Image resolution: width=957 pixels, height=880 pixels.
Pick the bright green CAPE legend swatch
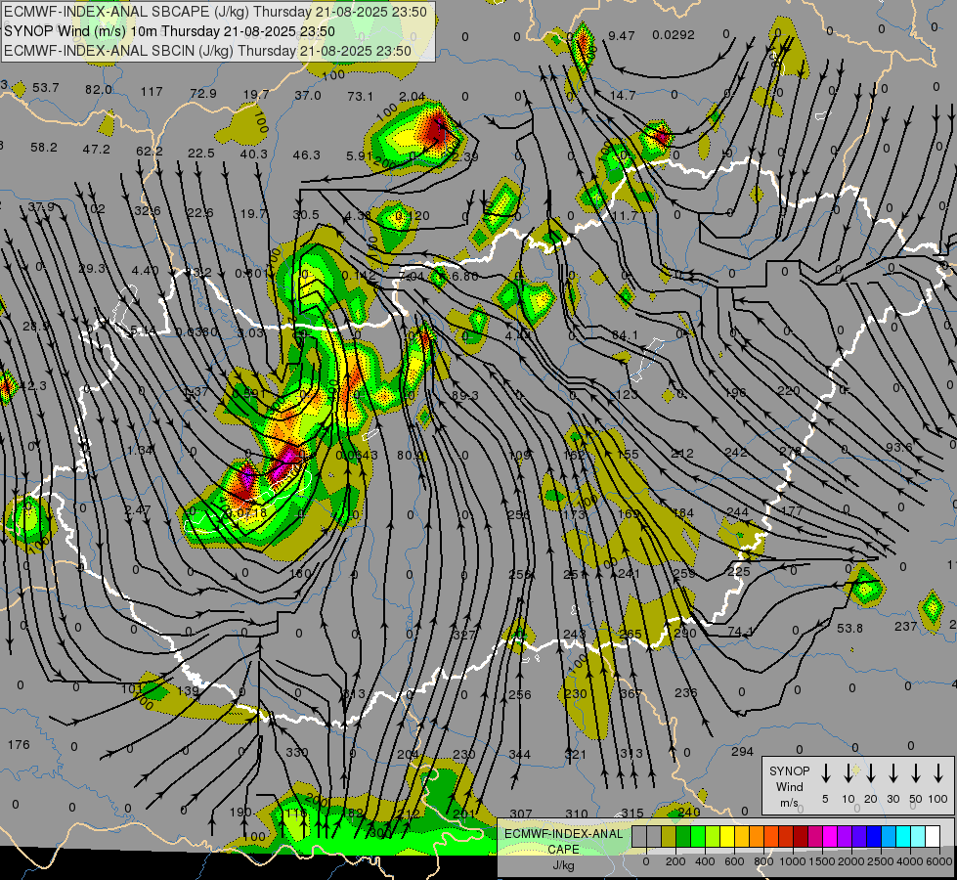point(698,837)
